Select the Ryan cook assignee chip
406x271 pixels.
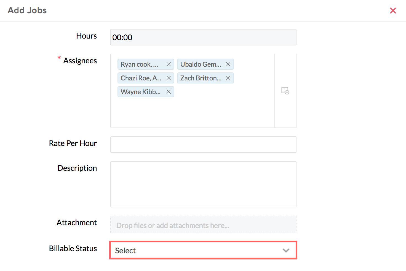(x=139, y=64)
